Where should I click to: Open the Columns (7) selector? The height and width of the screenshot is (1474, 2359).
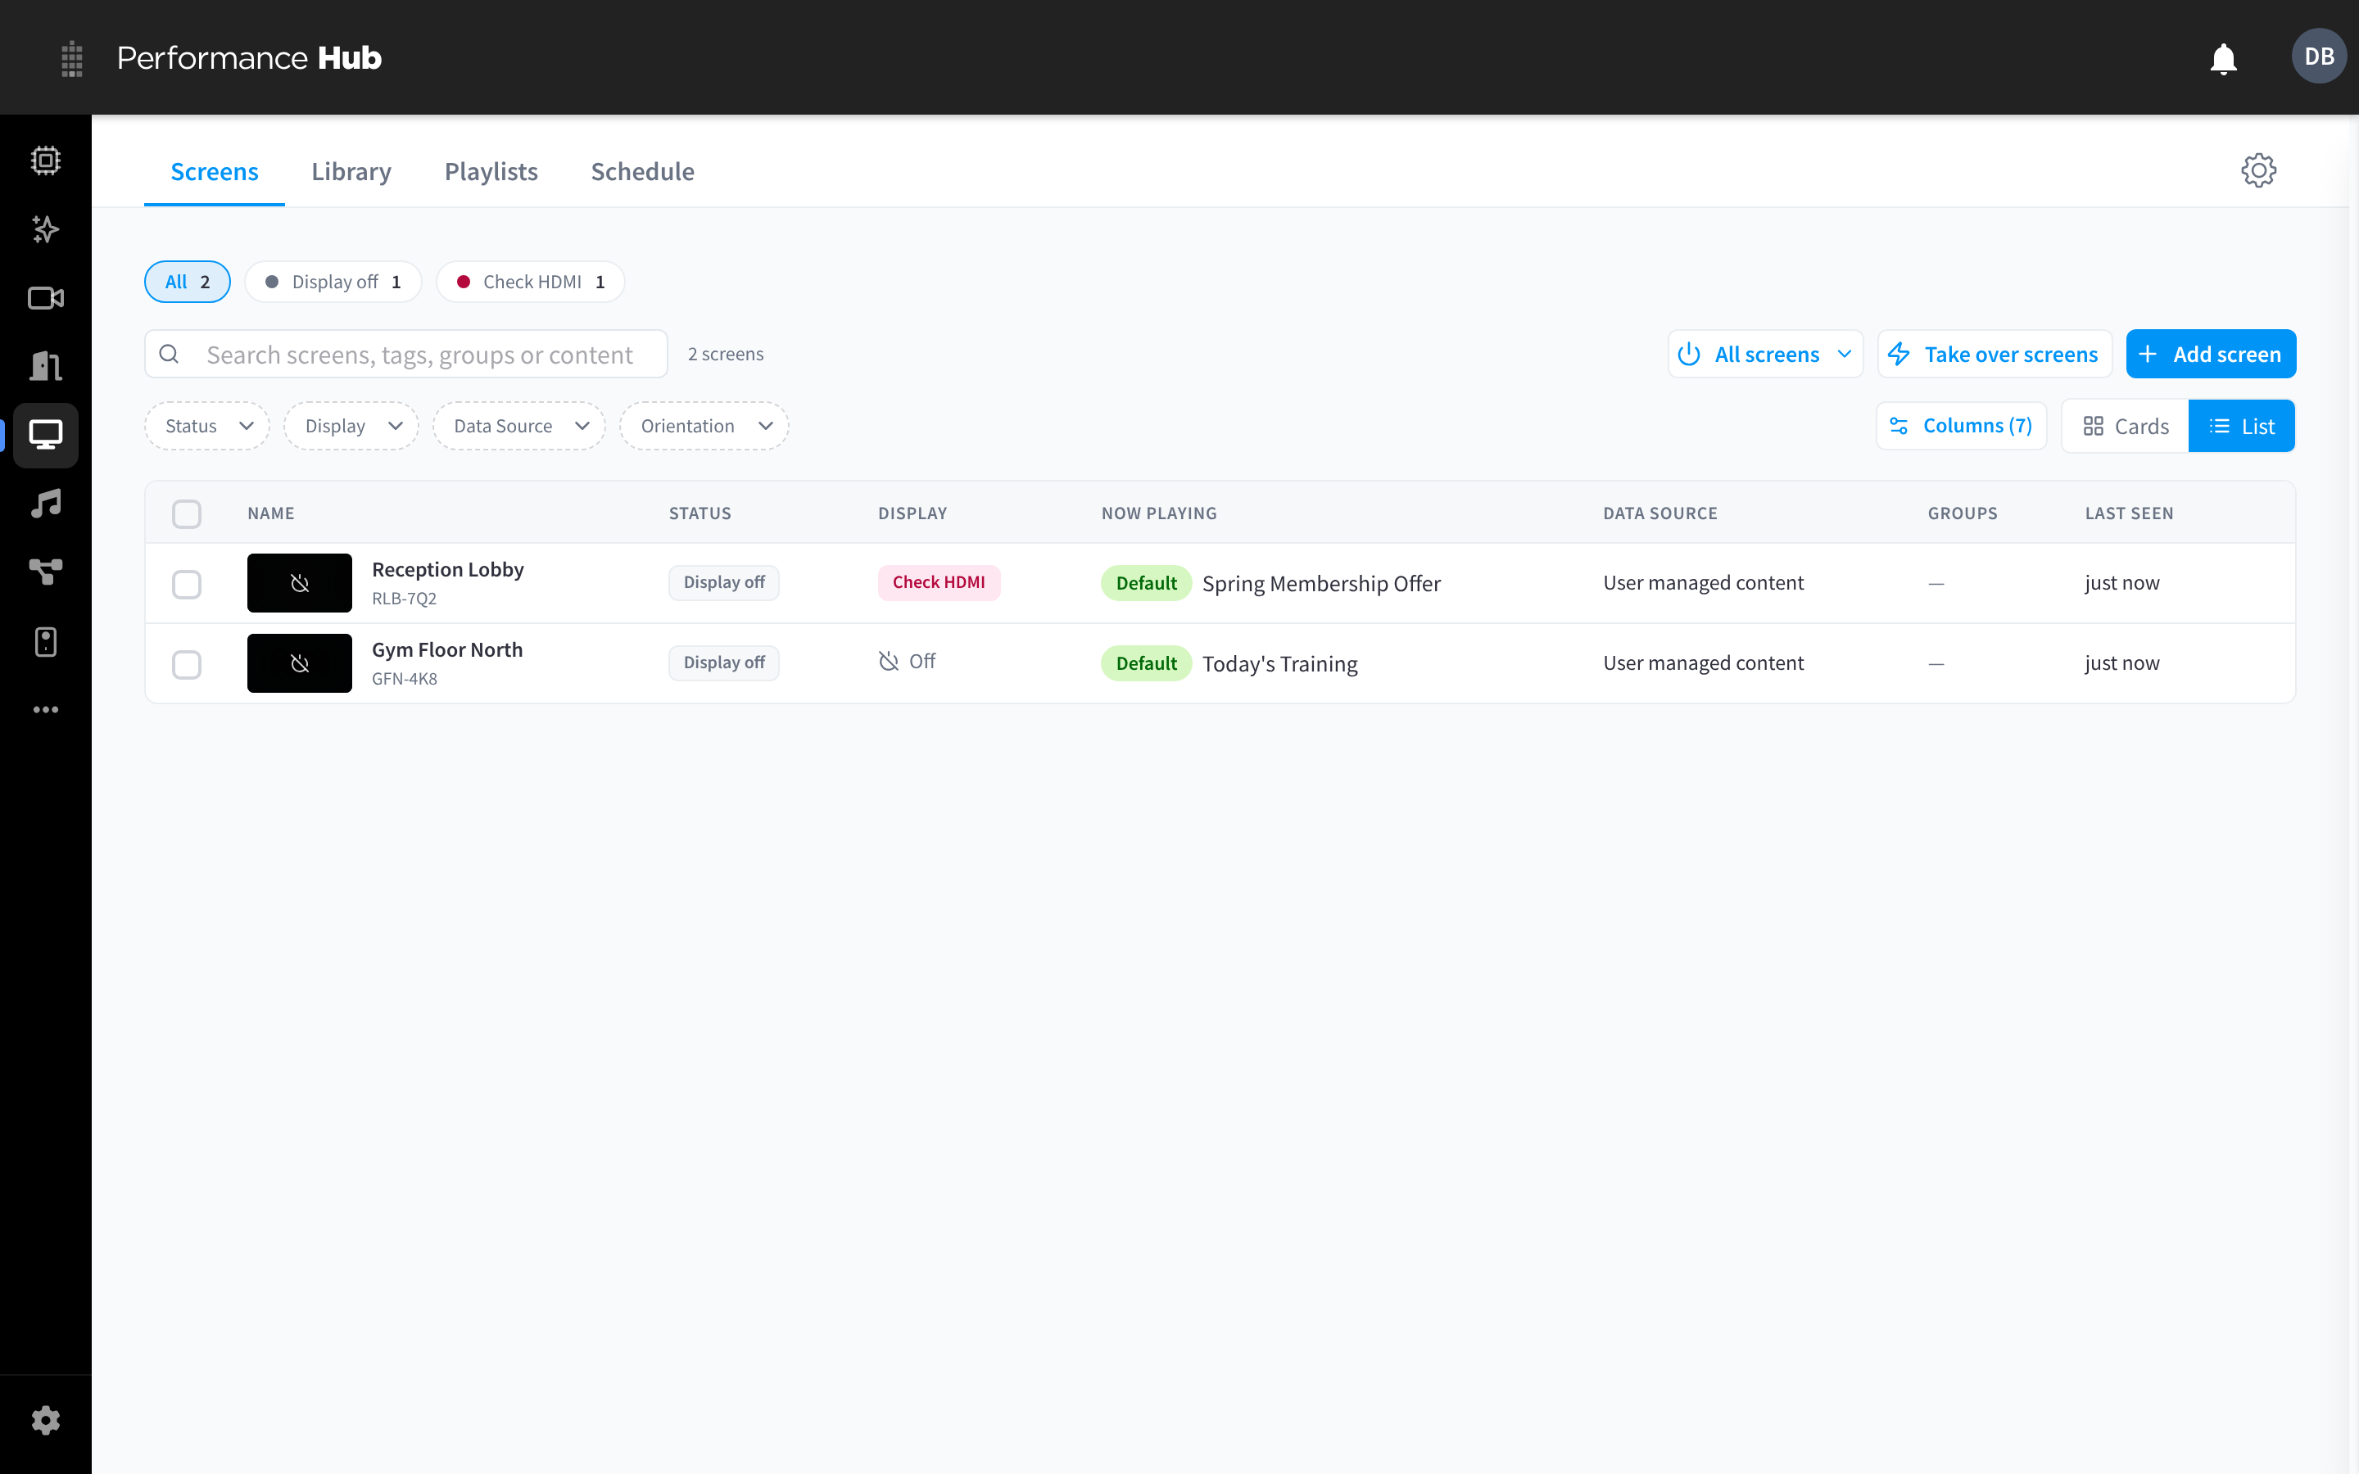(1961, 426)
